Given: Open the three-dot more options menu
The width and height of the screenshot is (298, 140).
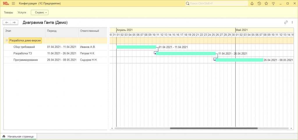Looking at the screenshot, I should tap(292, 22).
